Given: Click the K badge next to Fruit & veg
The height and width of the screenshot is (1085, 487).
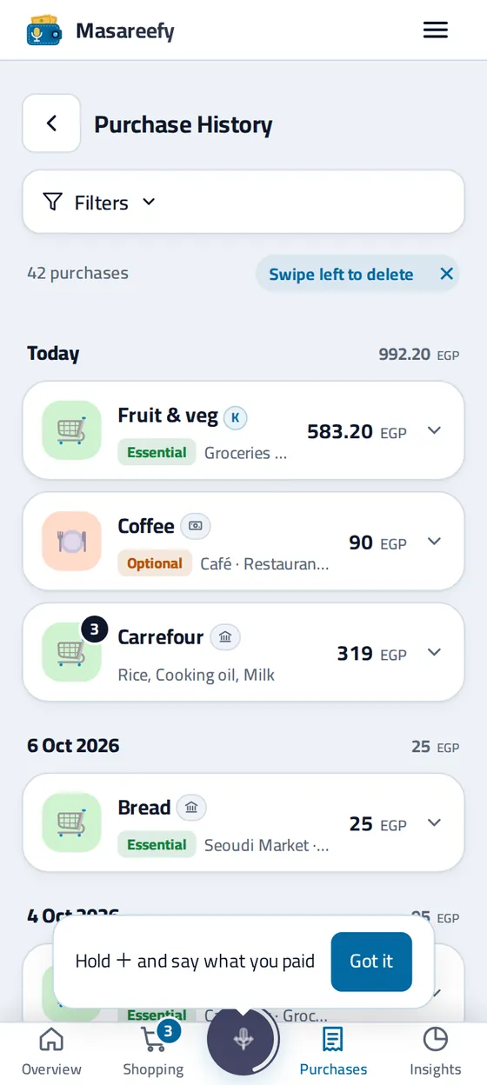Looking at the screenshot, I should coord(236,417).
